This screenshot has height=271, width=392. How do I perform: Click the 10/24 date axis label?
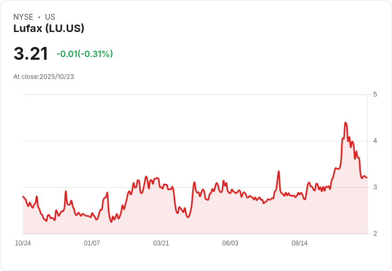[x=23, y=243]
